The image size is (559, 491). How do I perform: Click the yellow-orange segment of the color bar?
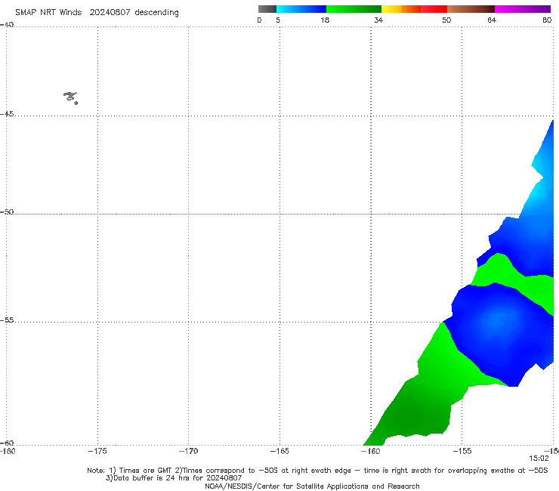click(x=400, y=9)
